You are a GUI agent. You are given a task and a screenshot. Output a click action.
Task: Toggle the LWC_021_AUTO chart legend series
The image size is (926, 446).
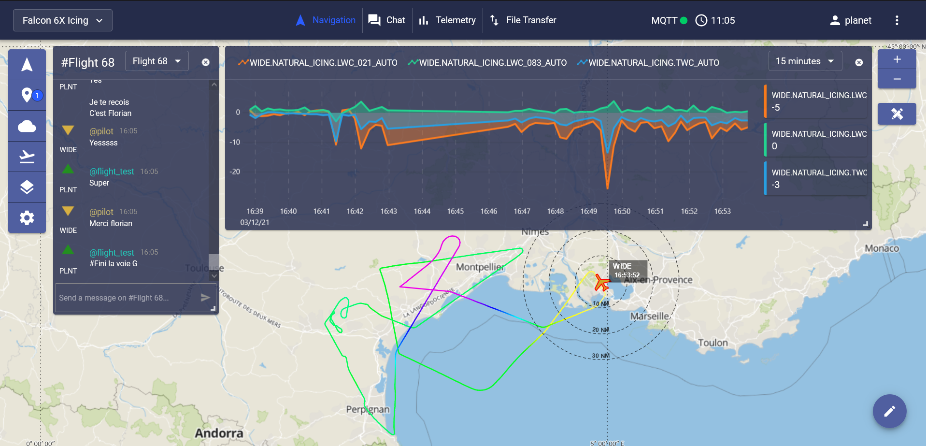pyautogui.click(x=318, y=63)
